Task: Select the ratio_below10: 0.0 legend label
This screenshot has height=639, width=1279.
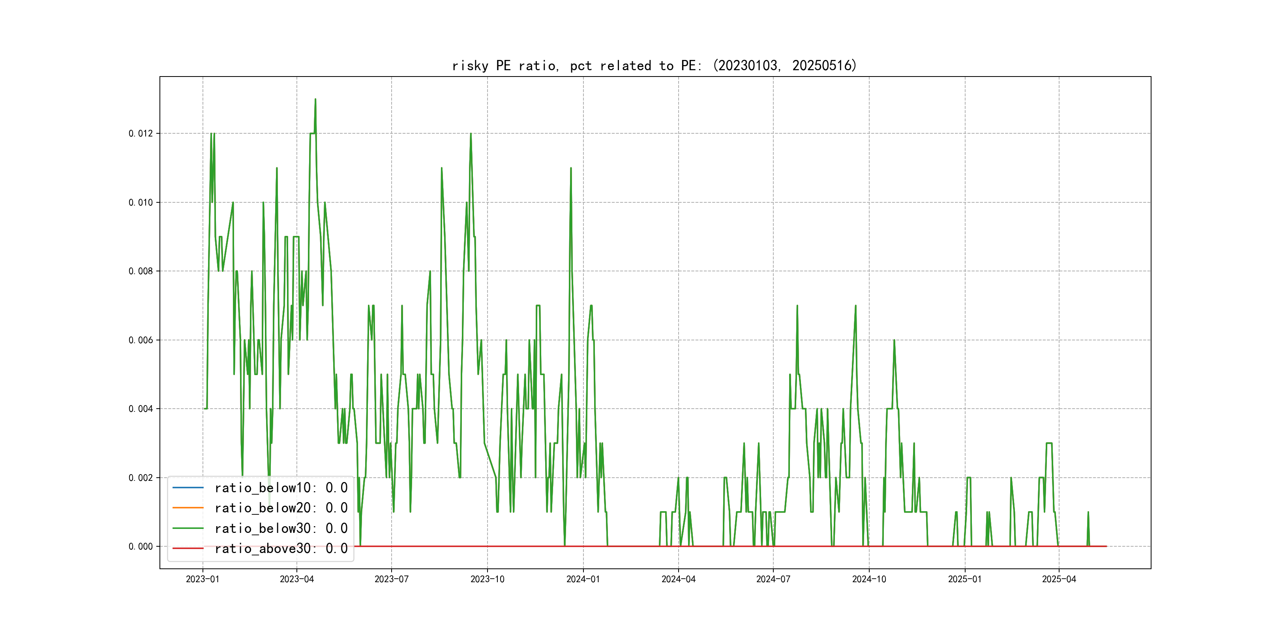Action: (281, 488)
